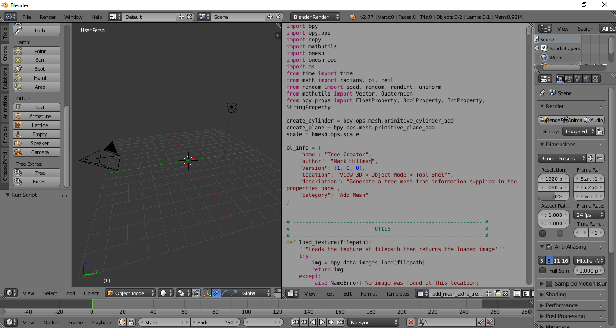The width and height of the screenshot is (616, 328).
Task: Open the 3D view editor type cube icon
Action: [x=11, y=293]
